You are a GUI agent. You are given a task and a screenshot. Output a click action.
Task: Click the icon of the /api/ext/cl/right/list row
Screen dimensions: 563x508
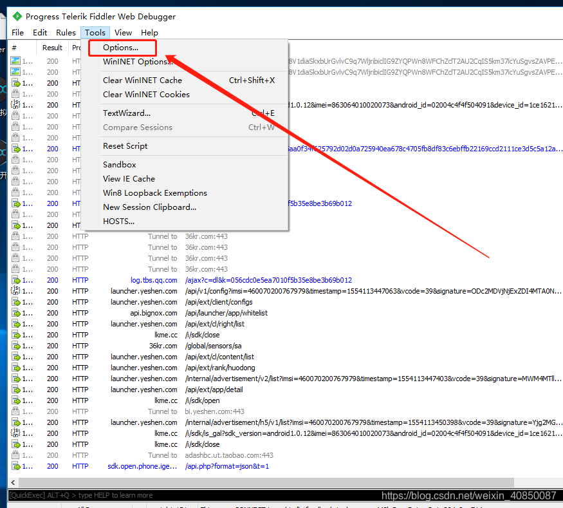click(x=16, y=324)
